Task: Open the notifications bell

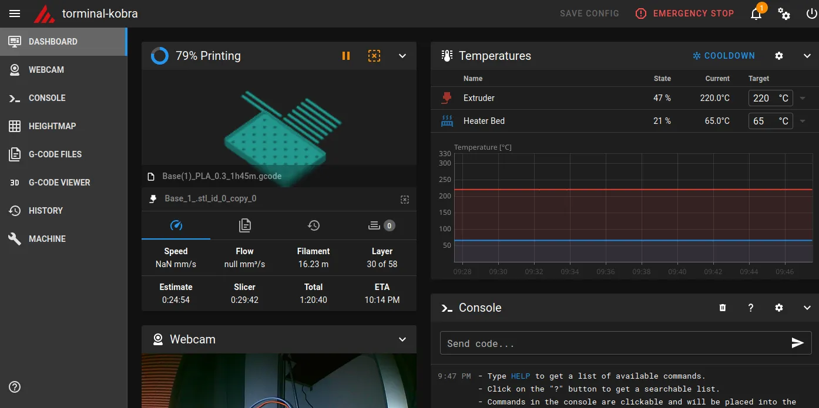Action: [757, 14]
